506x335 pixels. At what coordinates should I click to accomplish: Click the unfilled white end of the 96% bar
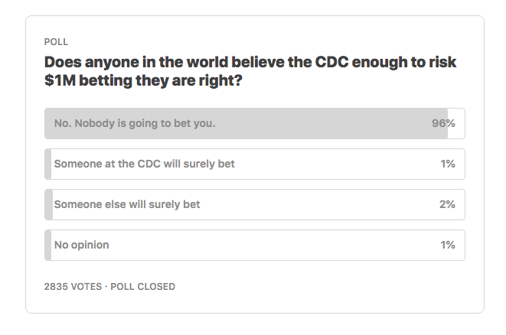pyautogui.click(x=456, y=123)
